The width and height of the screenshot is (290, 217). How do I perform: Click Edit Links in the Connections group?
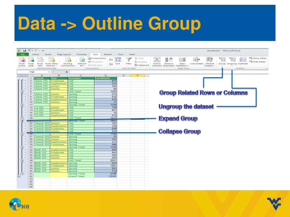95,65
